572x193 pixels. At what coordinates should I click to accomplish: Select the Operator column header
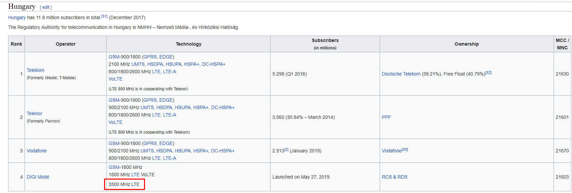pos(66,44)
